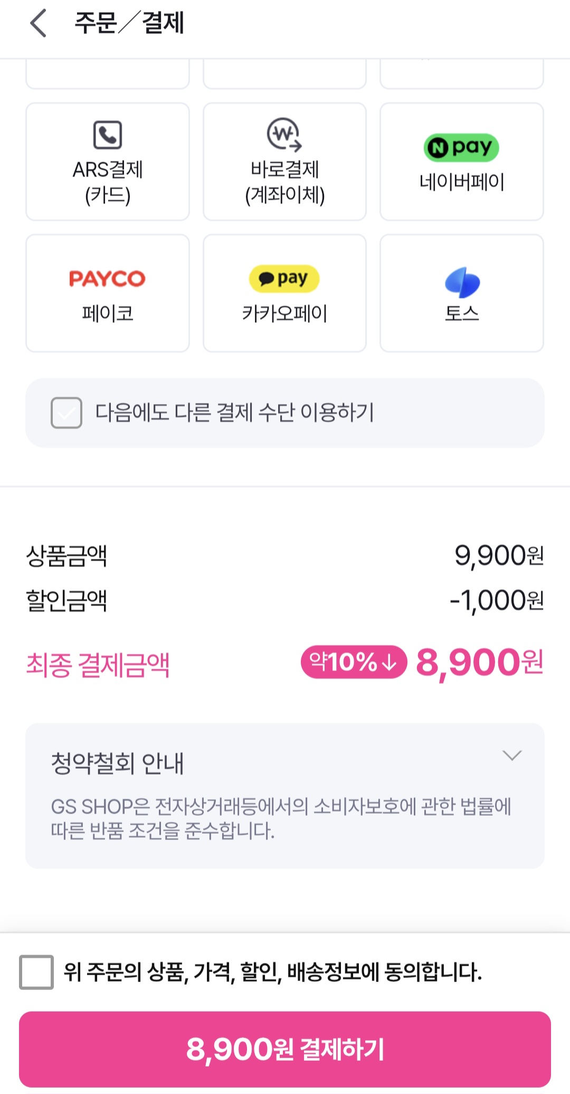This screenshot has height=1094, width=570.
Task: Tap the 주문/결제 page title
Action: [x=129, y=24]
